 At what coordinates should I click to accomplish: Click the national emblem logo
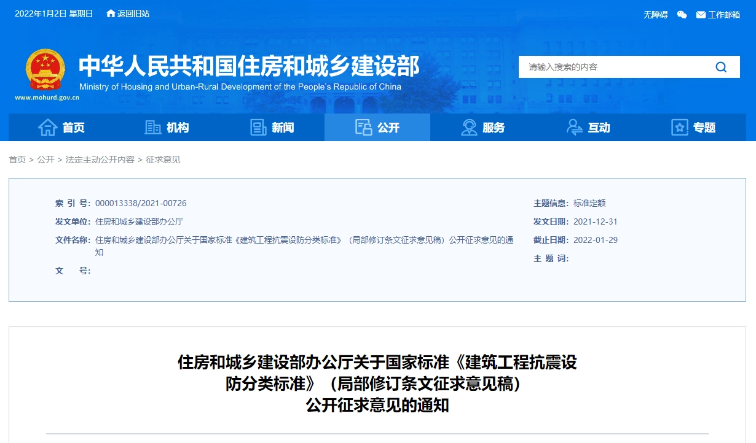45,70
